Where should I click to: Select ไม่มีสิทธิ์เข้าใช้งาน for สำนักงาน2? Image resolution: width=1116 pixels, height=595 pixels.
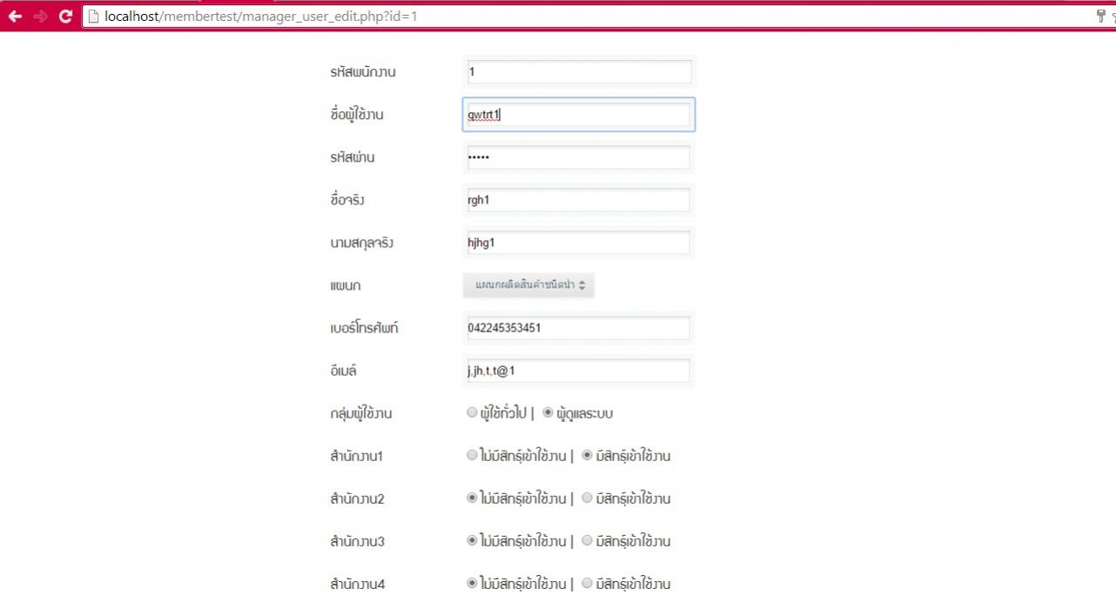[472, 498]
